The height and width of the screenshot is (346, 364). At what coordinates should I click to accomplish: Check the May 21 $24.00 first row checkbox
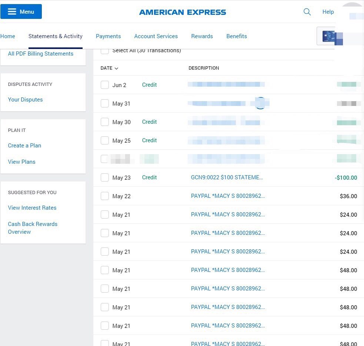coord(105,214)
